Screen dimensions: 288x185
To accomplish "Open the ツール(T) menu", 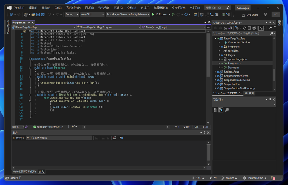I will click(x=145, y=8).
